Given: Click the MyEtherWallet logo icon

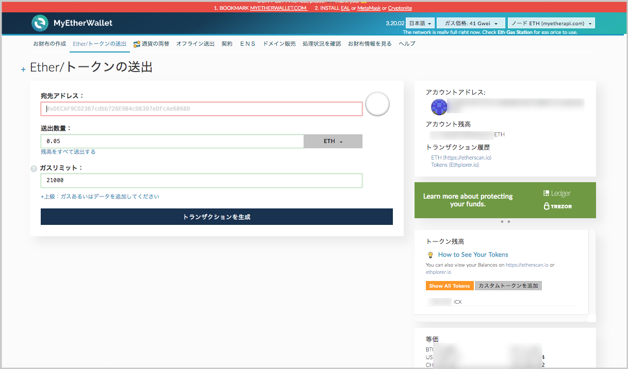Looking at the screenshot, I should pyautogui.click(x=40, y=23).
